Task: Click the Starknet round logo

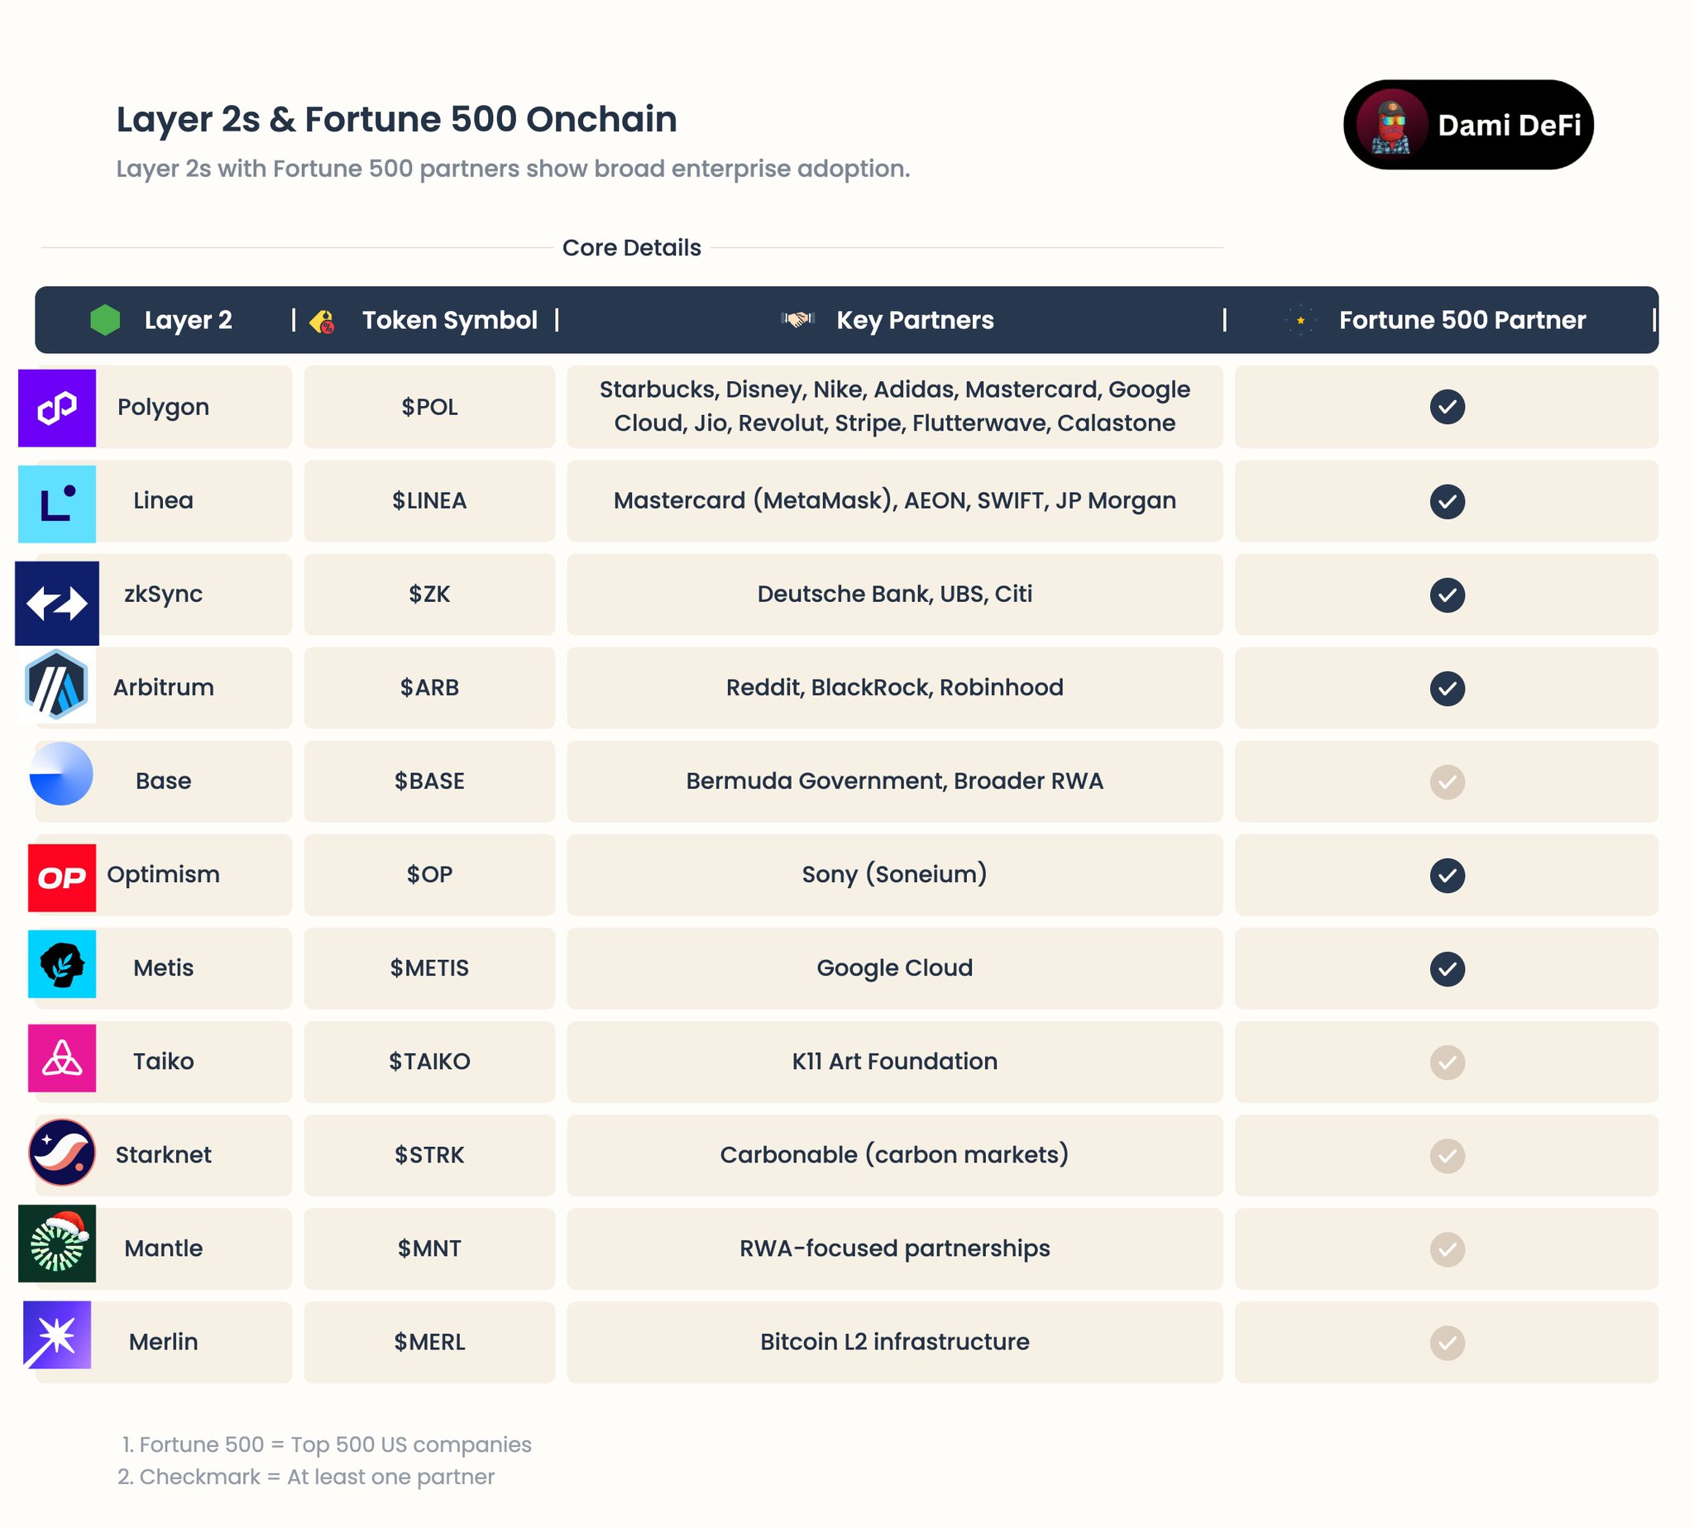Action: [x=62, y=1152]
